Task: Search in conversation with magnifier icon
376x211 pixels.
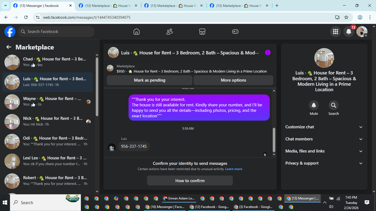Action: pos(334,105)
